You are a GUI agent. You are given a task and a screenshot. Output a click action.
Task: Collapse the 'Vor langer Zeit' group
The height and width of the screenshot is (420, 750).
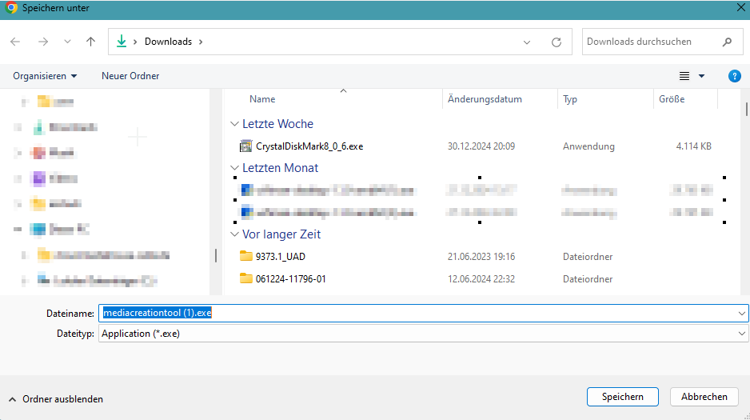pos(234,234)
